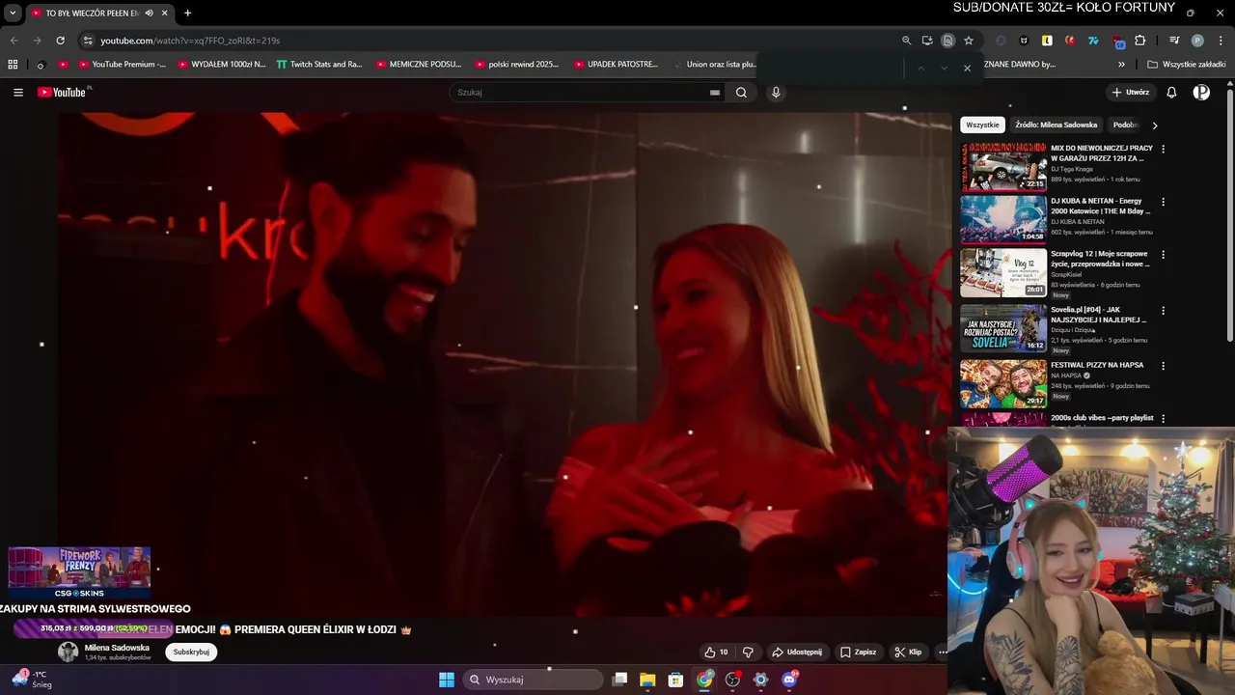
Task: Go to YouTube home via logo
Action: [x=64, y=93]
